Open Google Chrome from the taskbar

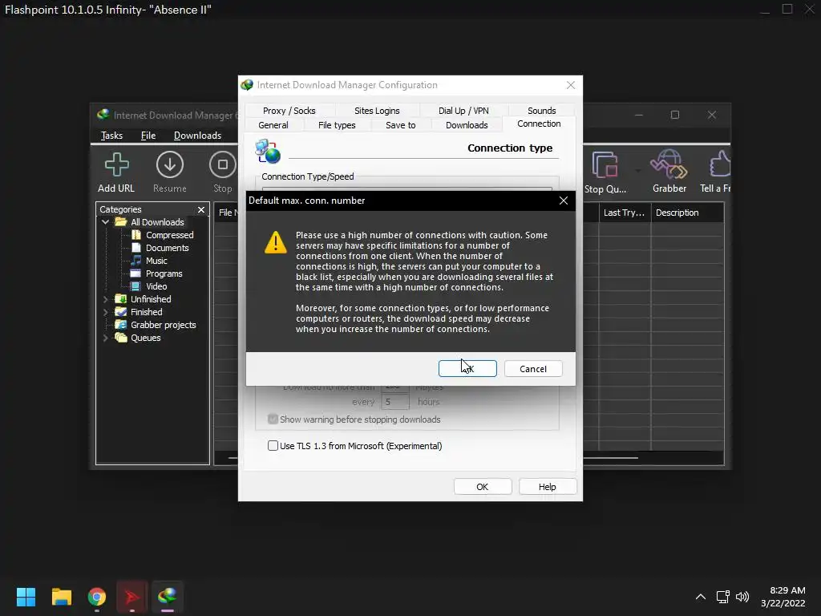(97, 597)
